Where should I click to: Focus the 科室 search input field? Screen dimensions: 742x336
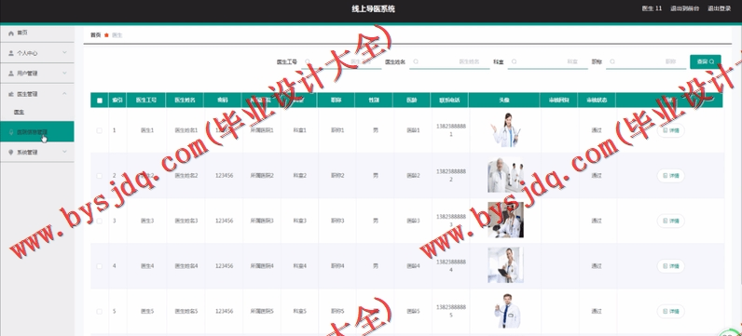(547, 61)
